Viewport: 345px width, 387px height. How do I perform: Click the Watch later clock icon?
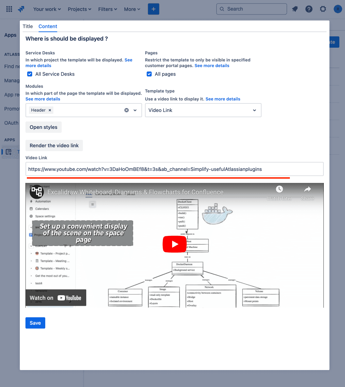click(x=279, y=189)
